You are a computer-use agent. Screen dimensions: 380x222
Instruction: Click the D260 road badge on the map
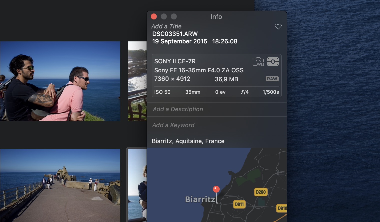tap(261, 192)
